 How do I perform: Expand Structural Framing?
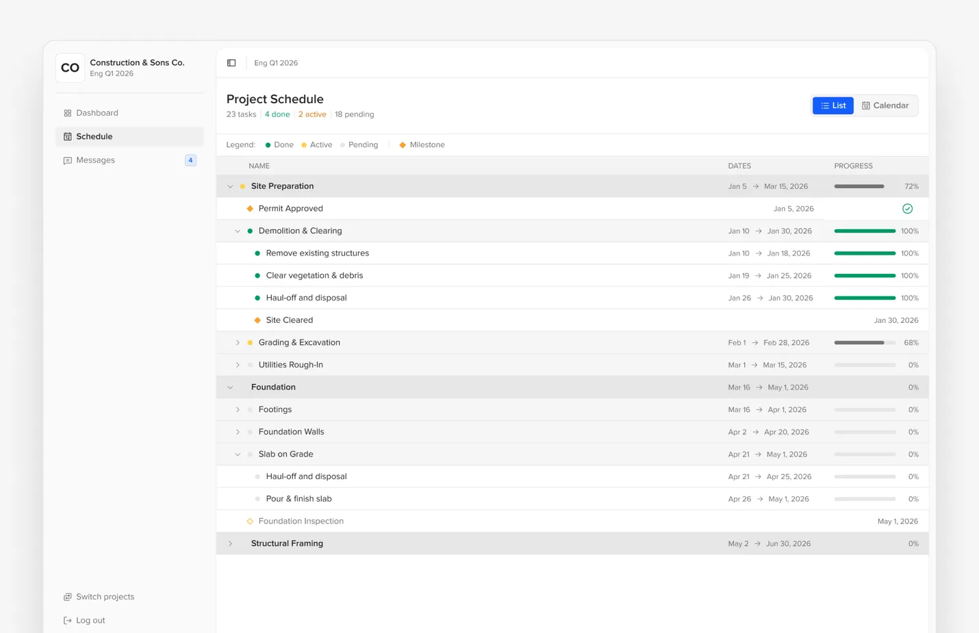pos(230,544)
